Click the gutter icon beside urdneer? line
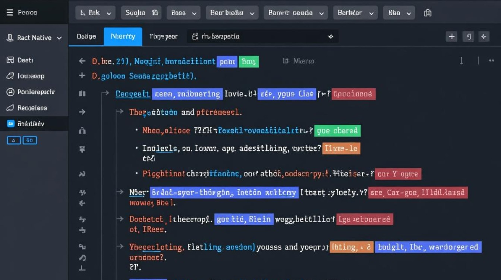The height and width of the screenshot is (280, 501). pyautogui.click(x=82, y=258)
